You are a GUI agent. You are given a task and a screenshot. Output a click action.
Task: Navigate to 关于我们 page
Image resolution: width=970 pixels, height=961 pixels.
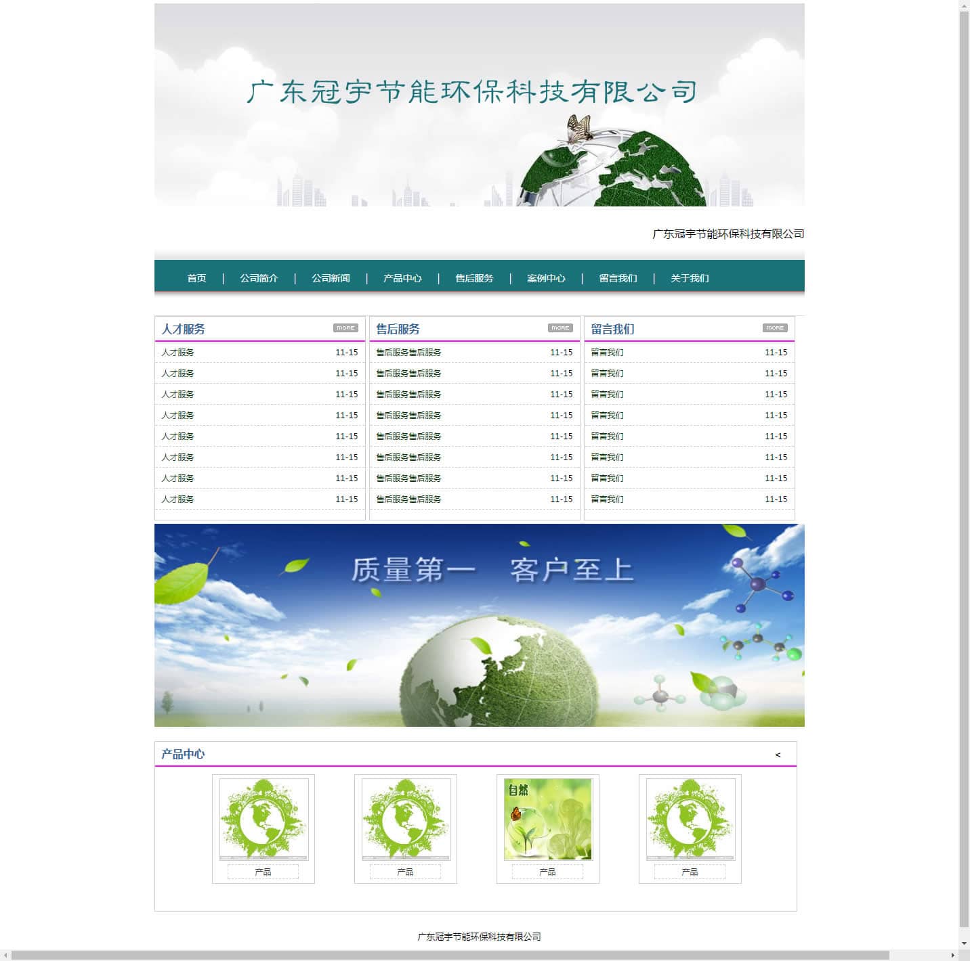click(690, 278)
